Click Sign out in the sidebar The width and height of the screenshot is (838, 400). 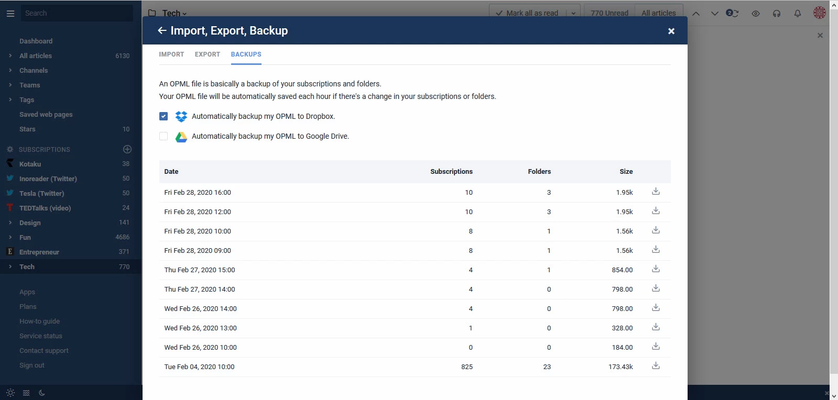32,365
